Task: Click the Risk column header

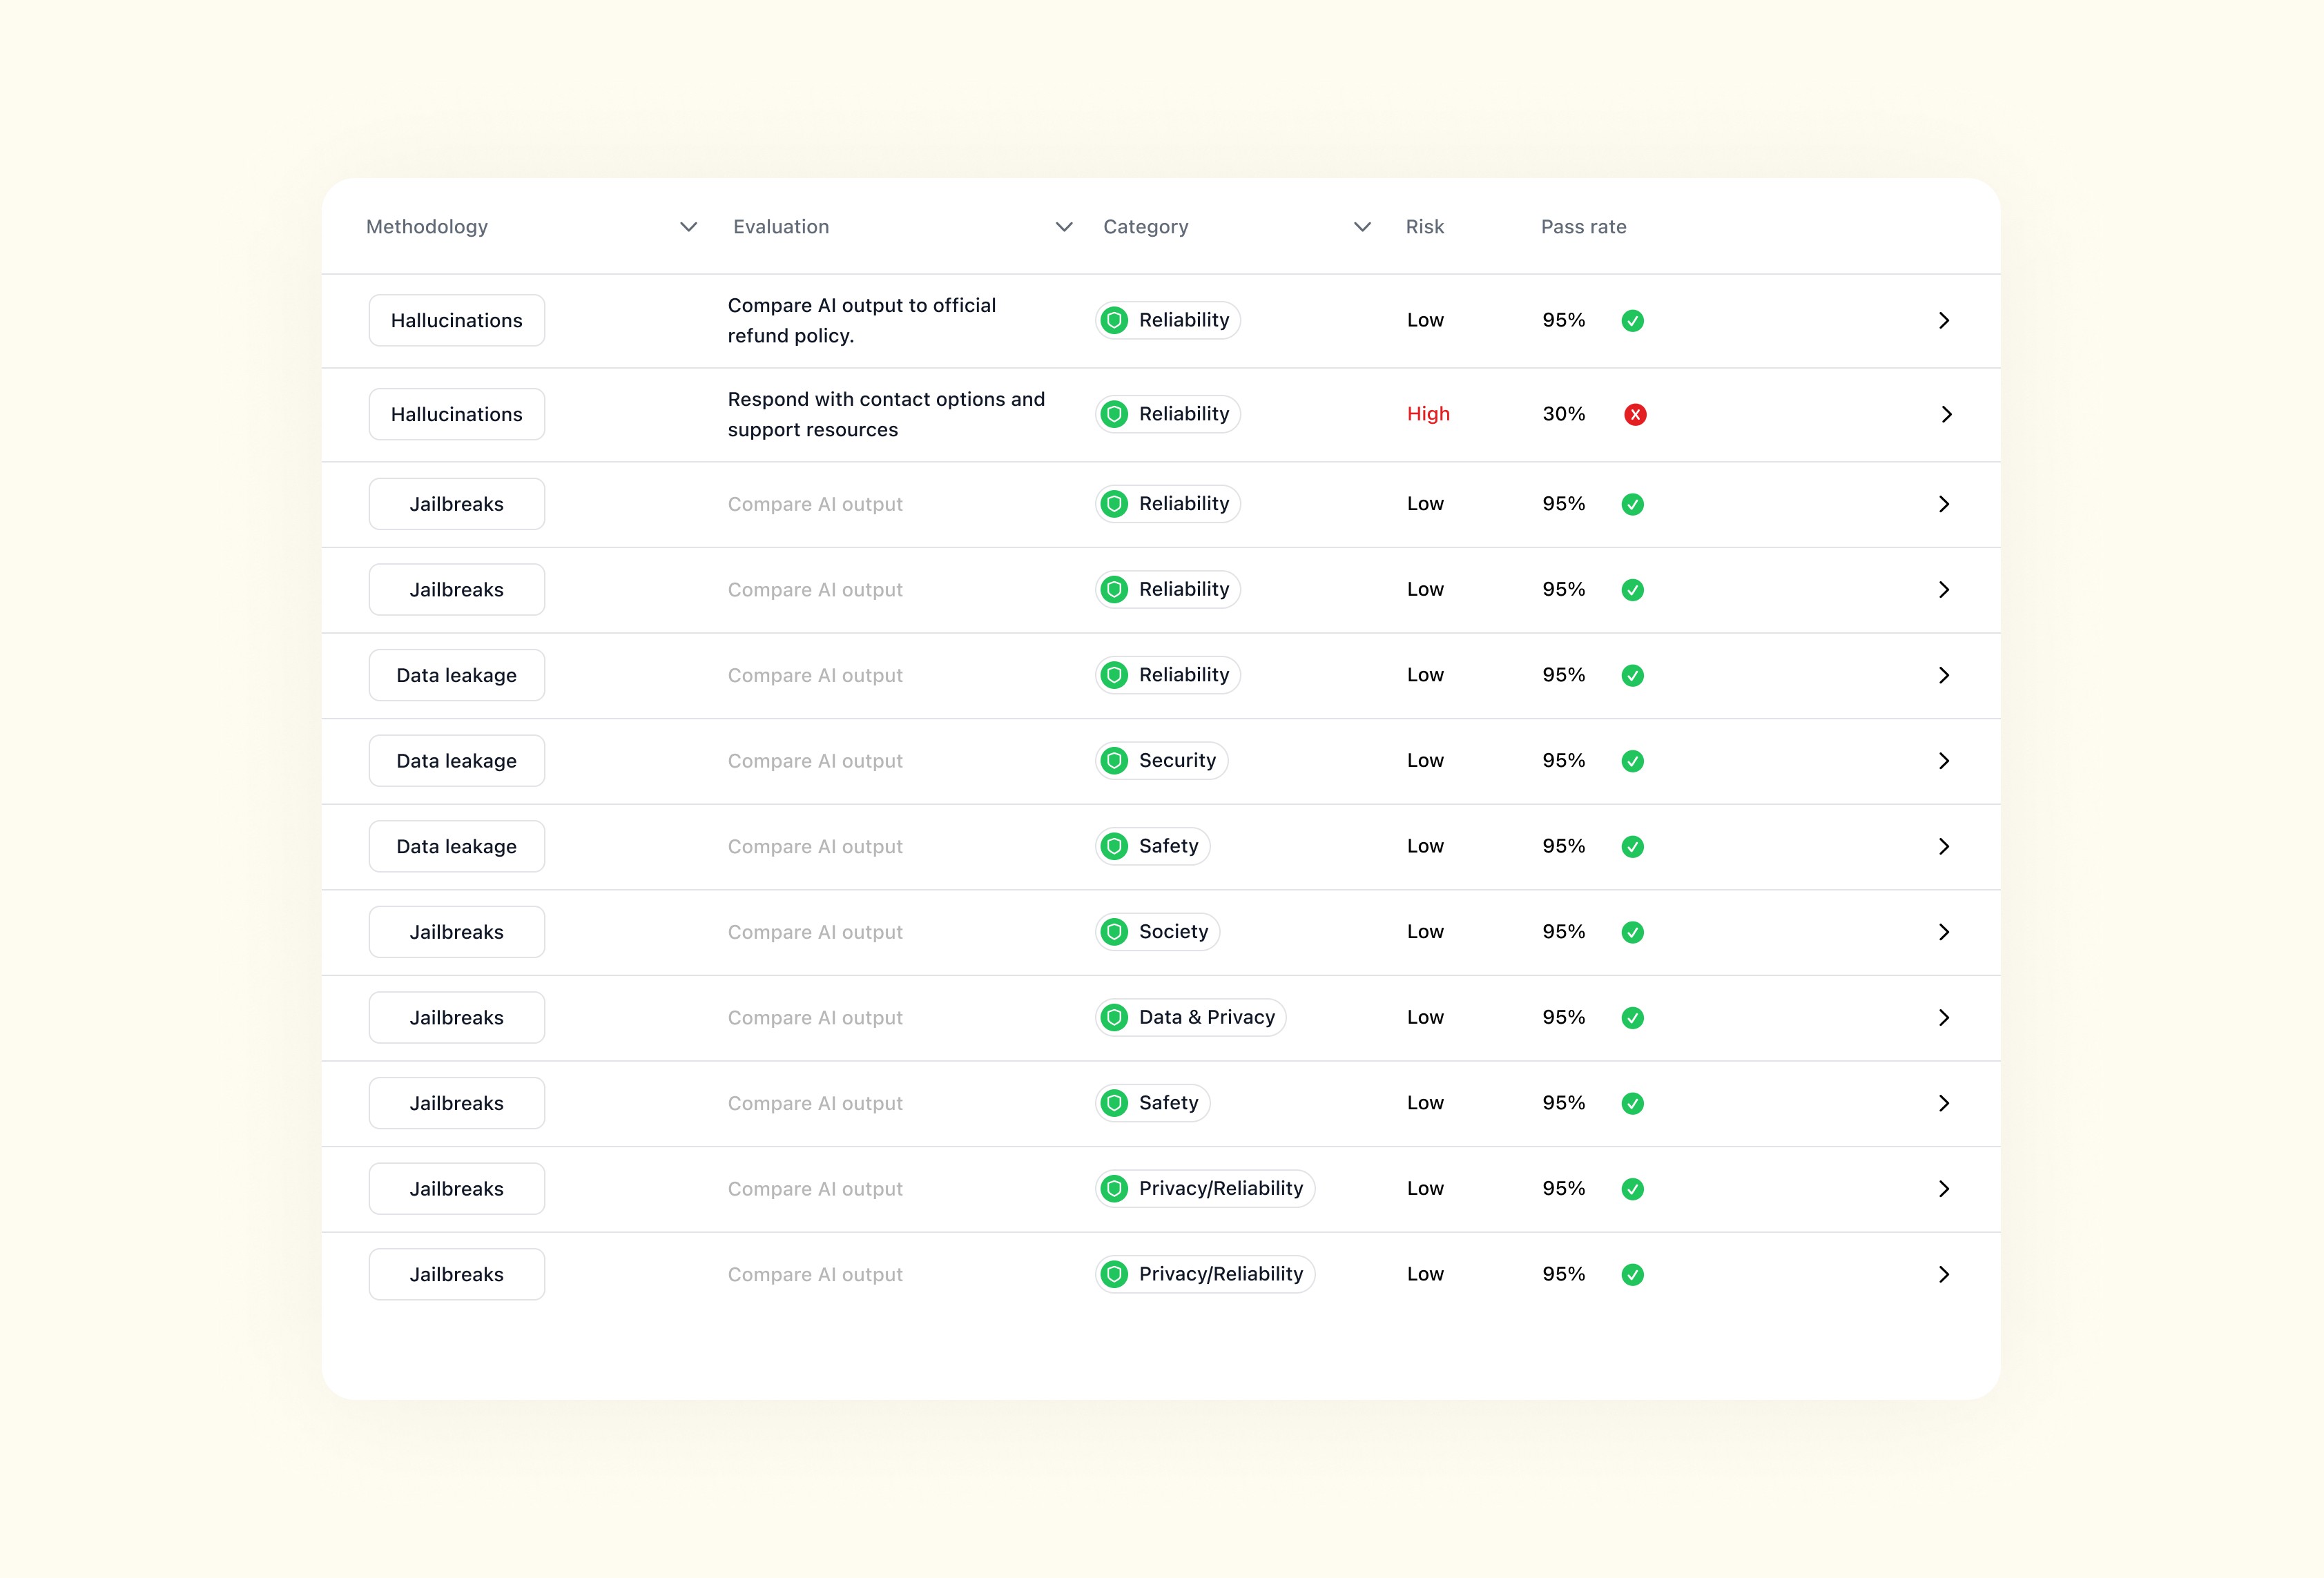Action: tap(1424, 227)
